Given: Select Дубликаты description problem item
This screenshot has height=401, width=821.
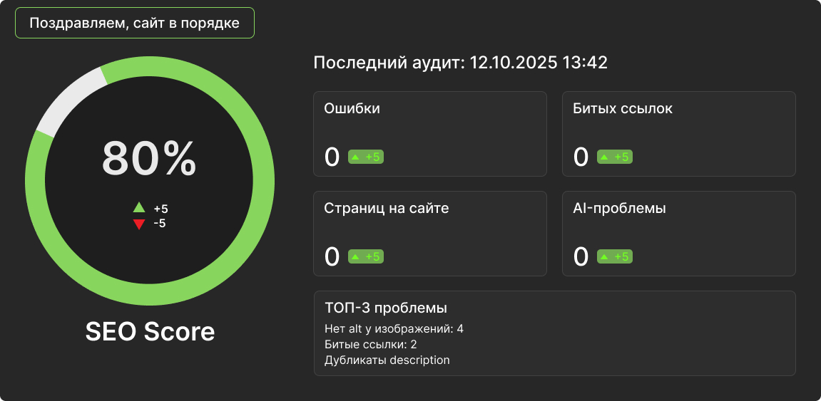Looking at the screenshot, I should point(387,360).
